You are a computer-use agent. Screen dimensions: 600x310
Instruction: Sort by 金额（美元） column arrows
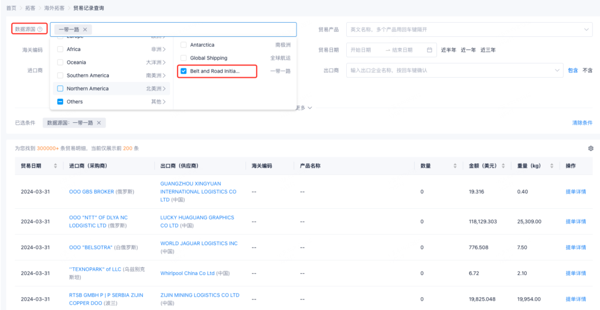pos(502,166)
